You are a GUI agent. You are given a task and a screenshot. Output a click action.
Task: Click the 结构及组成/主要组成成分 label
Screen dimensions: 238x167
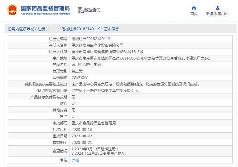pyautogui.click(x=46, y=84)
